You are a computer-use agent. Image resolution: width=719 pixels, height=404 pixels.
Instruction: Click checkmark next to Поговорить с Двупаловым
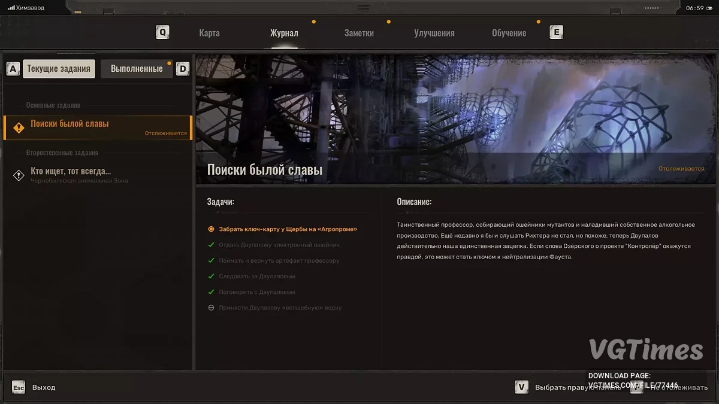point(211,292)
